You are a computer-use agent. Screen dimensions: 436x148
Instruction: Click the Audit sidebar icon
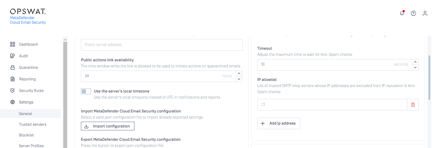tap(12, 56)
